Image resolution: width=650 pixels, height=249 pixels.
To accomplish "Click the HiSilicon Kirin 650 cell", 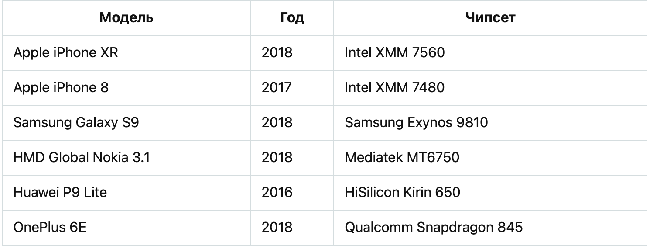I will click(x=490, y=193).
